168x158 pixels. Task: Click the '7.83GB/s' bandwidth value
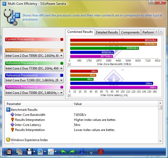click(x=80, y=115)
